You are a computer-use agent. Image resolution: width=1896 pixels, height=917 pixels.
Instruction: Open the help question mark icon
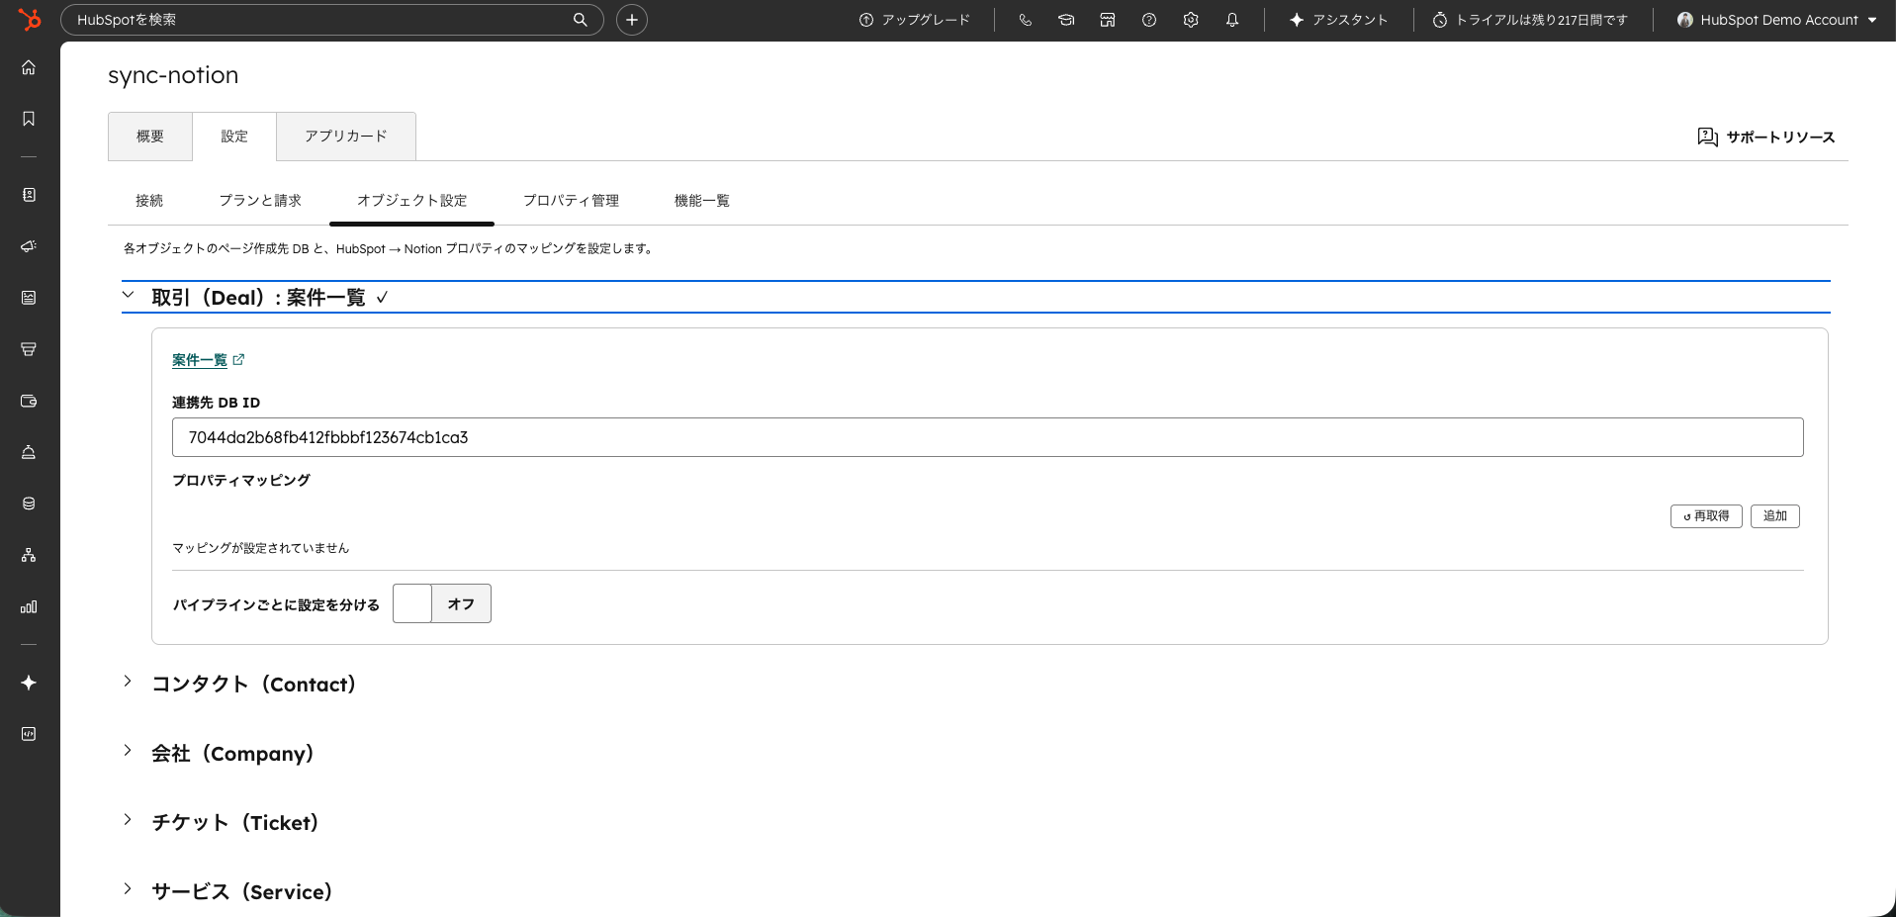click(x=1149, y=20)
